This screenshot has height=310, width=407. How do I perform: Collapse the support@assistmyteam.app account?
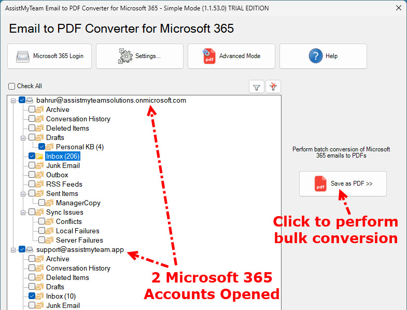point(13,250)
